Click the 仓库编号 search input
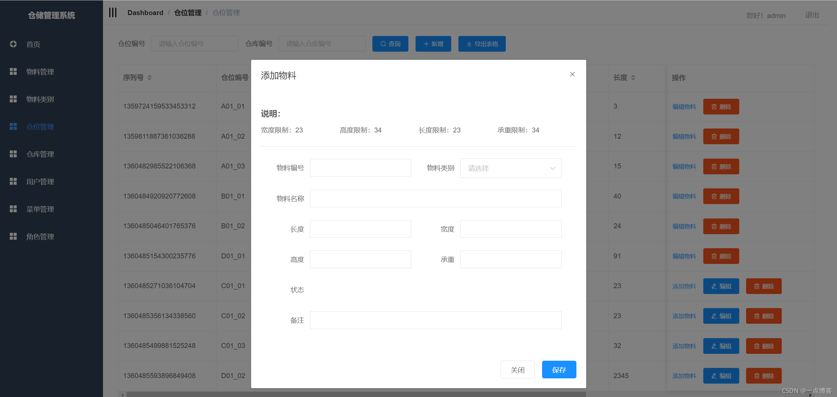The height and width of the screenshot is (397, 837). [322, 44]
